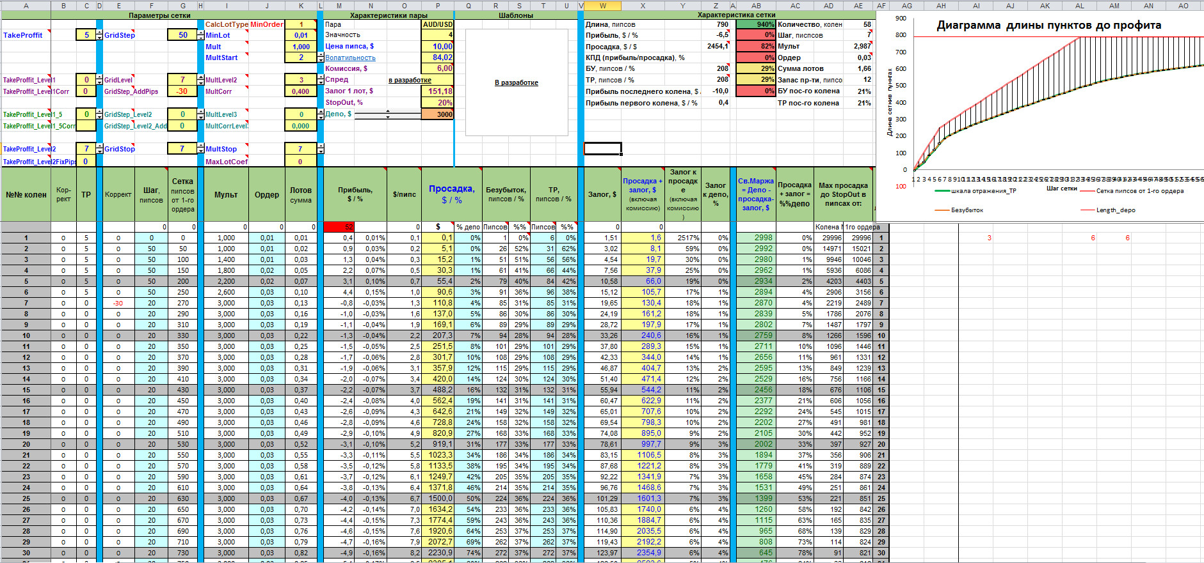The height and width of the screenshot is (563, 1204).
Task: Click the 'Св.Маржа' column header cell
Action: pyautogui.click(x=756, y=194)
